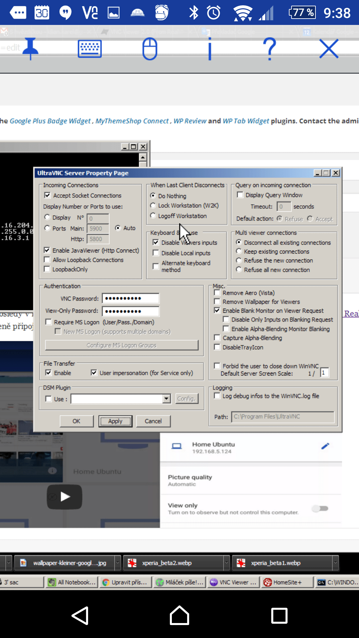Open the on-screen keyboard icon
The image size is (359, 638).
(90, 49)
